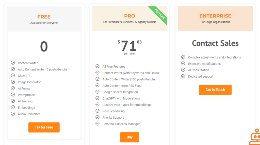
Task: Select the PRO plan heading
Action: coord(130,16)
